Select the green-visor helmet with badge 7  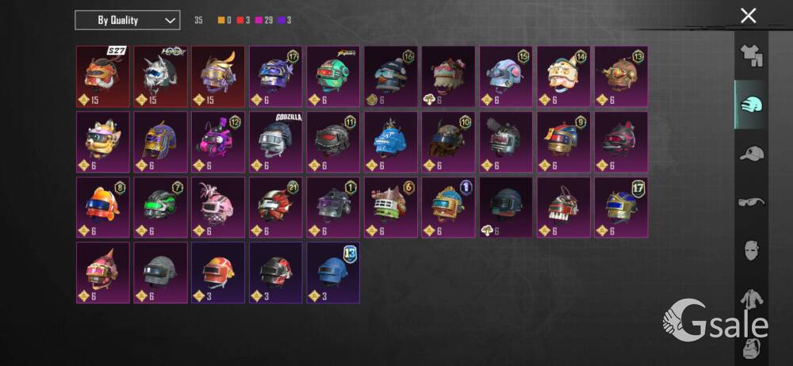pyautogui.click(x=161, y=208)
